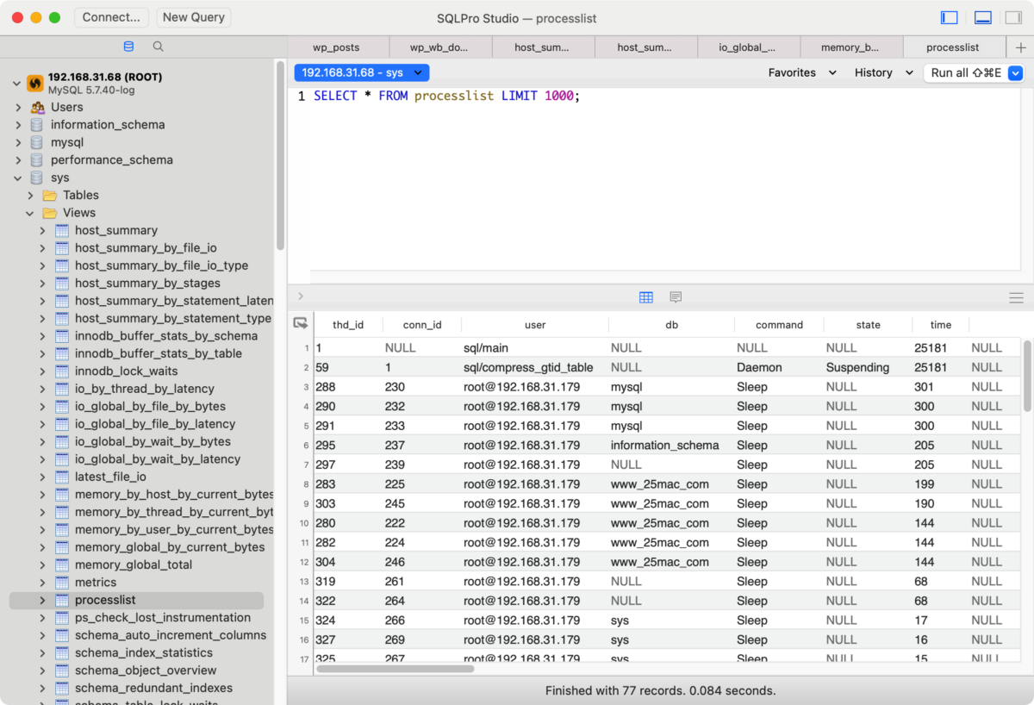Click the 192.168.31.68 server connection icon
Screen dimensions: 1034x705
pyautogui.click(x=35, y=83)
